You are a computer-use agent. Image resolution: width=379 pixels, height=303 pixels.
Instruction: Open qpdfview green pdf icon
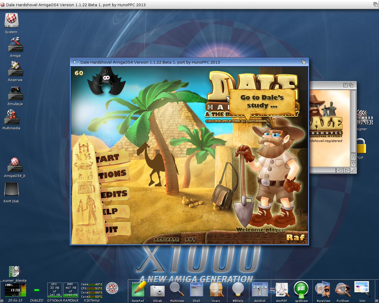[x=301, y=289]
